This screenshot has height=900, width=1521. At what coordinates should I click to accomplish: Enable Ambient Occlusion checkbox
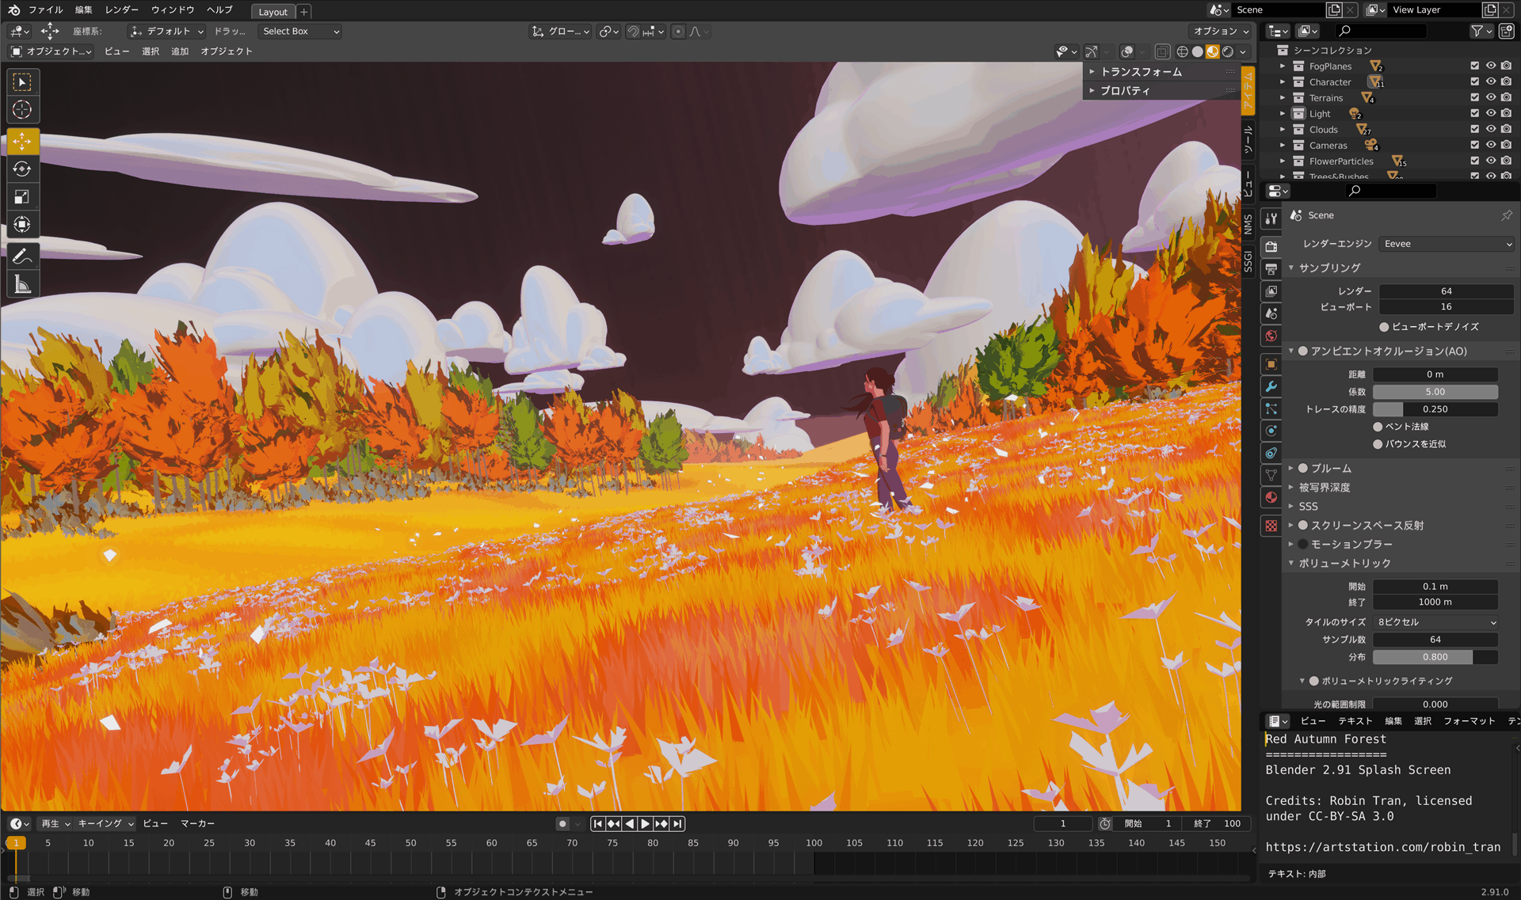(1303, 351)
